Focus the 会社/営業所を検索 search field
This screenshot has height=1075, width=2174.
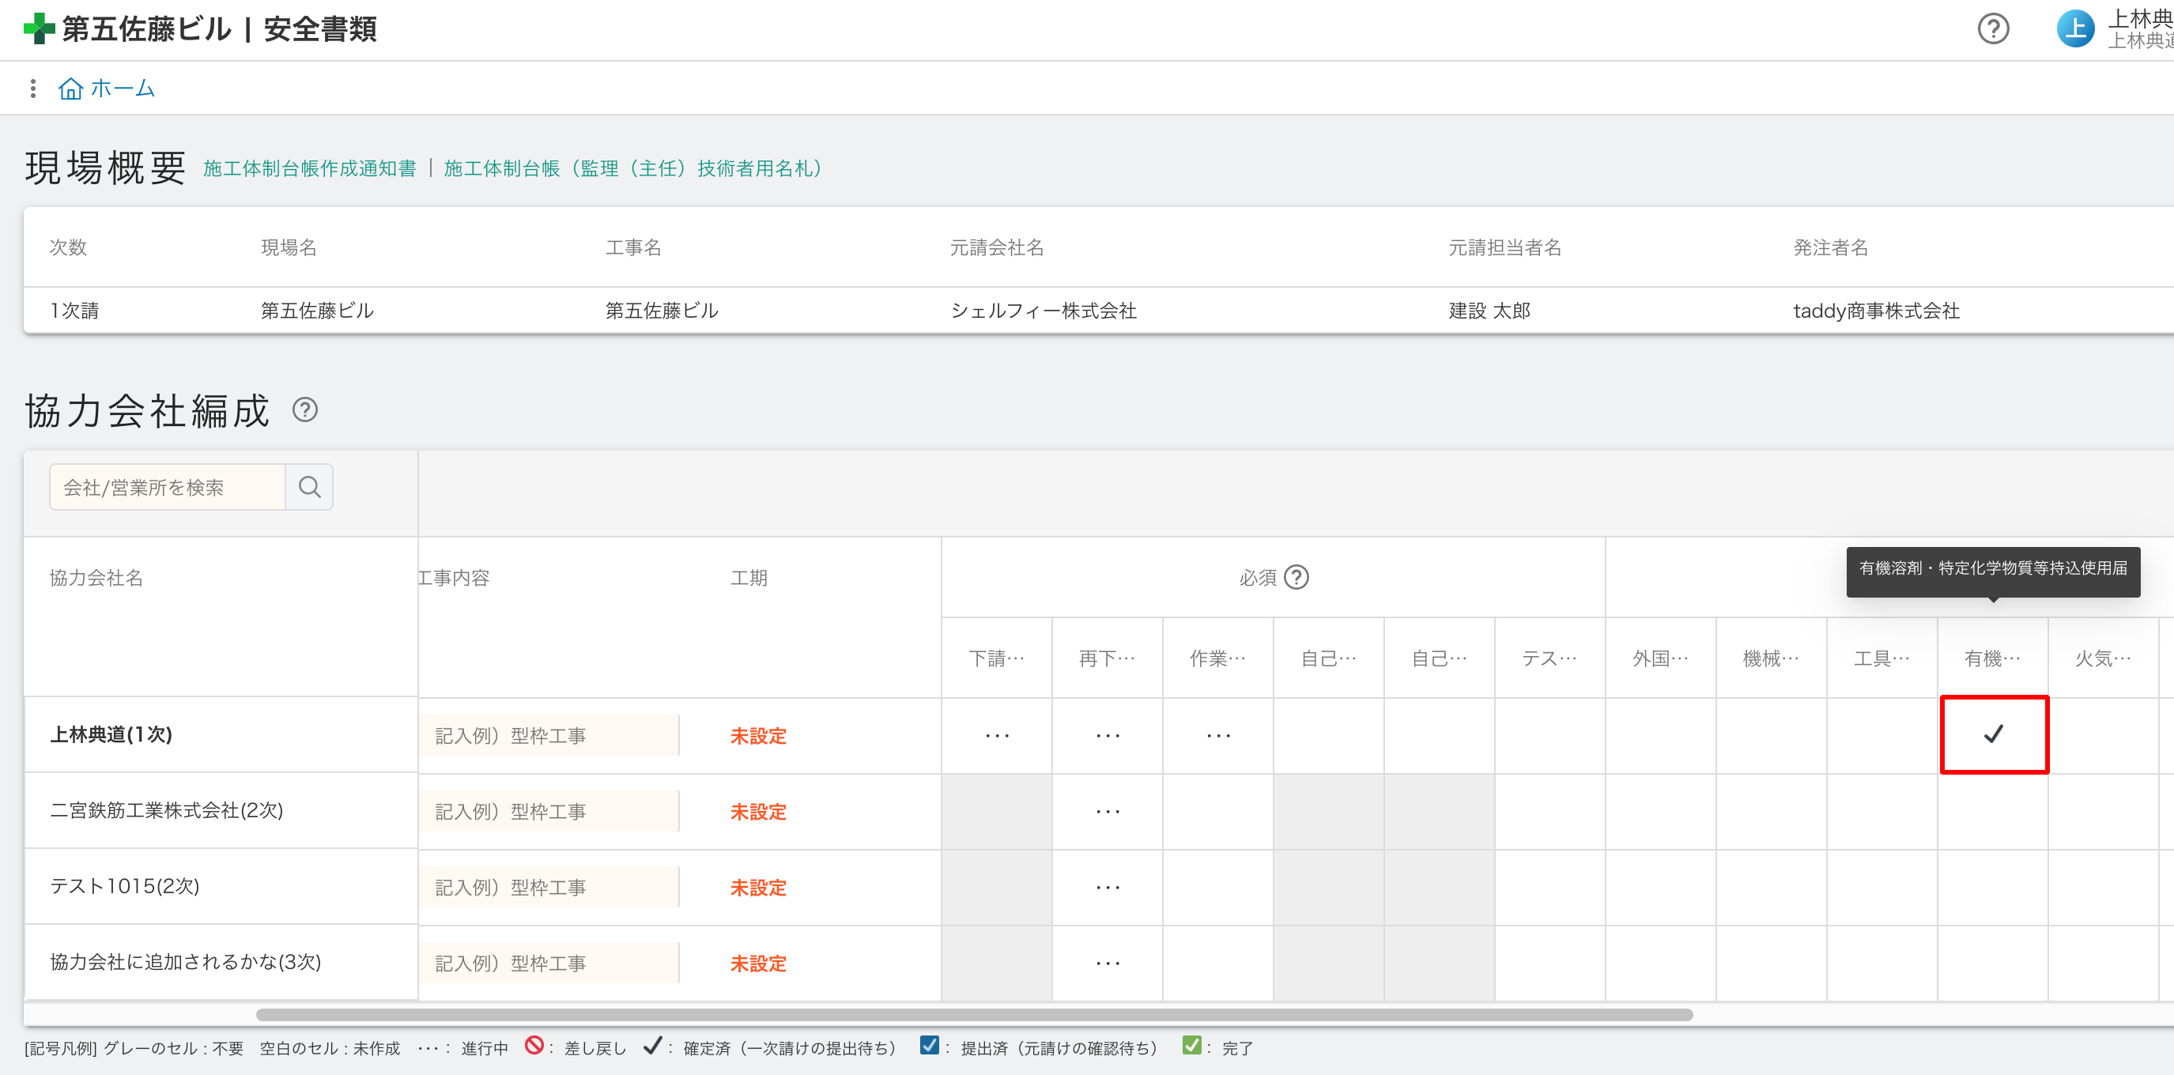point(167,487)
